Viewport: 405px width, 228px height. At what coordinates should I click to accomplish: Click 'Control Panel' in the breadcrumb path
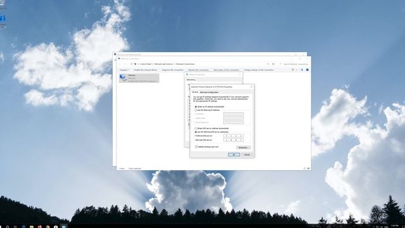click(x=146, y=64)
